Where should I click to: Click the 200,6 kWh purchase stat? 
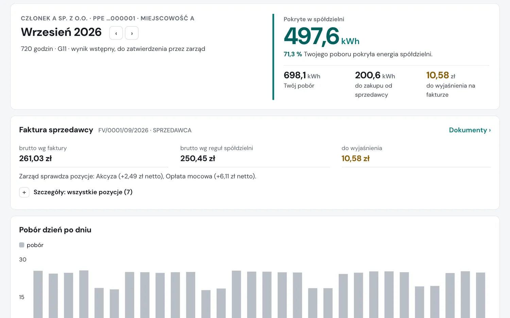pos(375,75)
